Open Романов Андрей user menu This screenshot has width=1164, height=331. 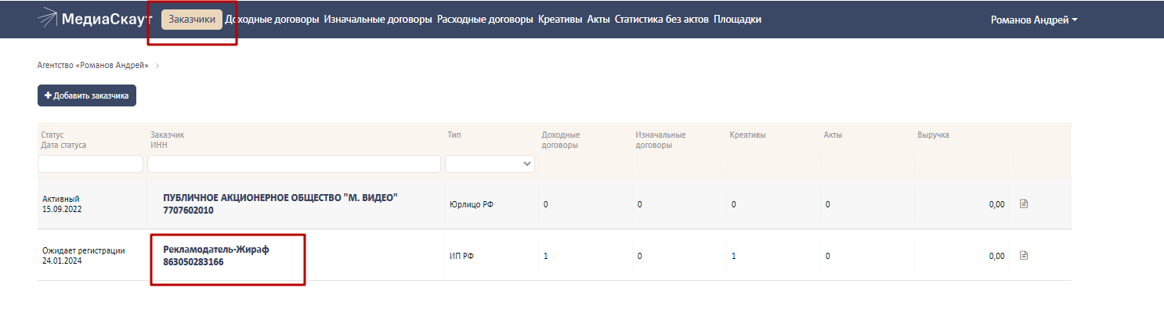click(x=1033, y=20)
